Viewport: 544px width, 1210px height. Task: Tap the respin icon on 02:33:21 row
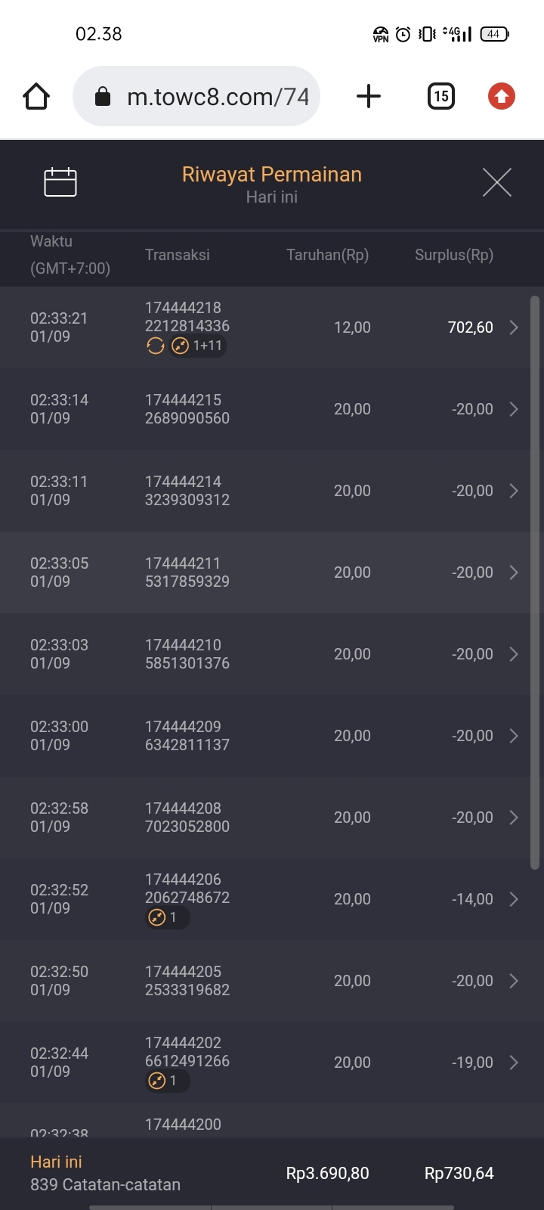156,346
